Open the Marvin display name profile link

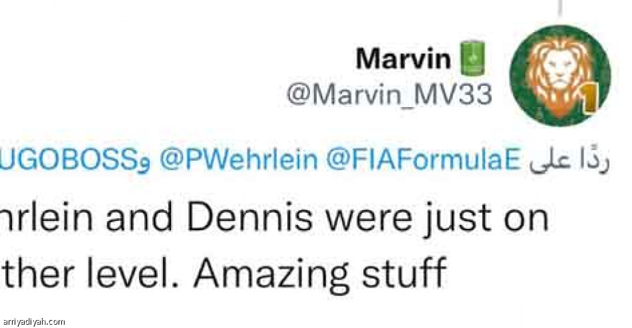404,60
